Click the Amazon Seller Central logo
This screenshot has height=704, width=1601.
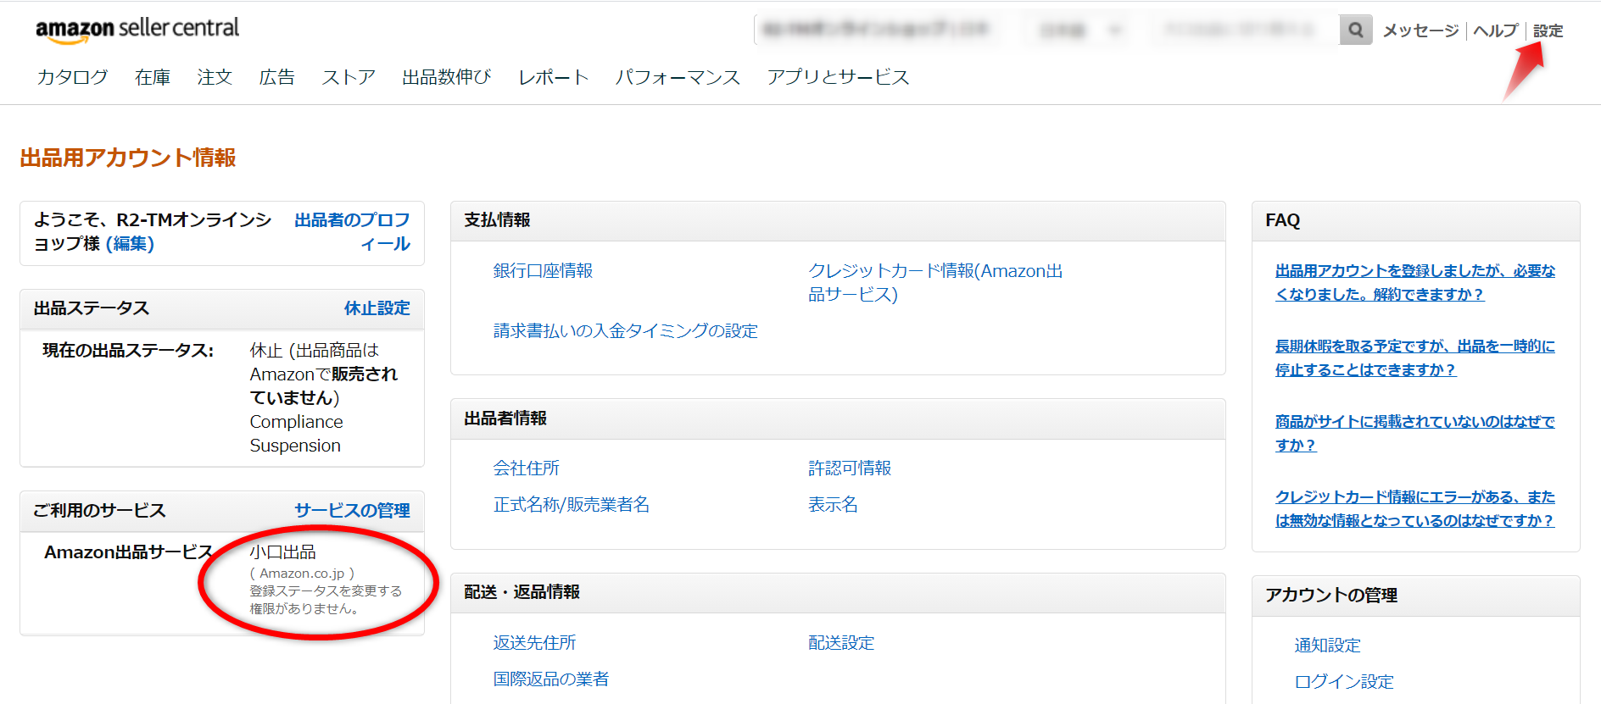pyautogui.click(x=137, y=29)
